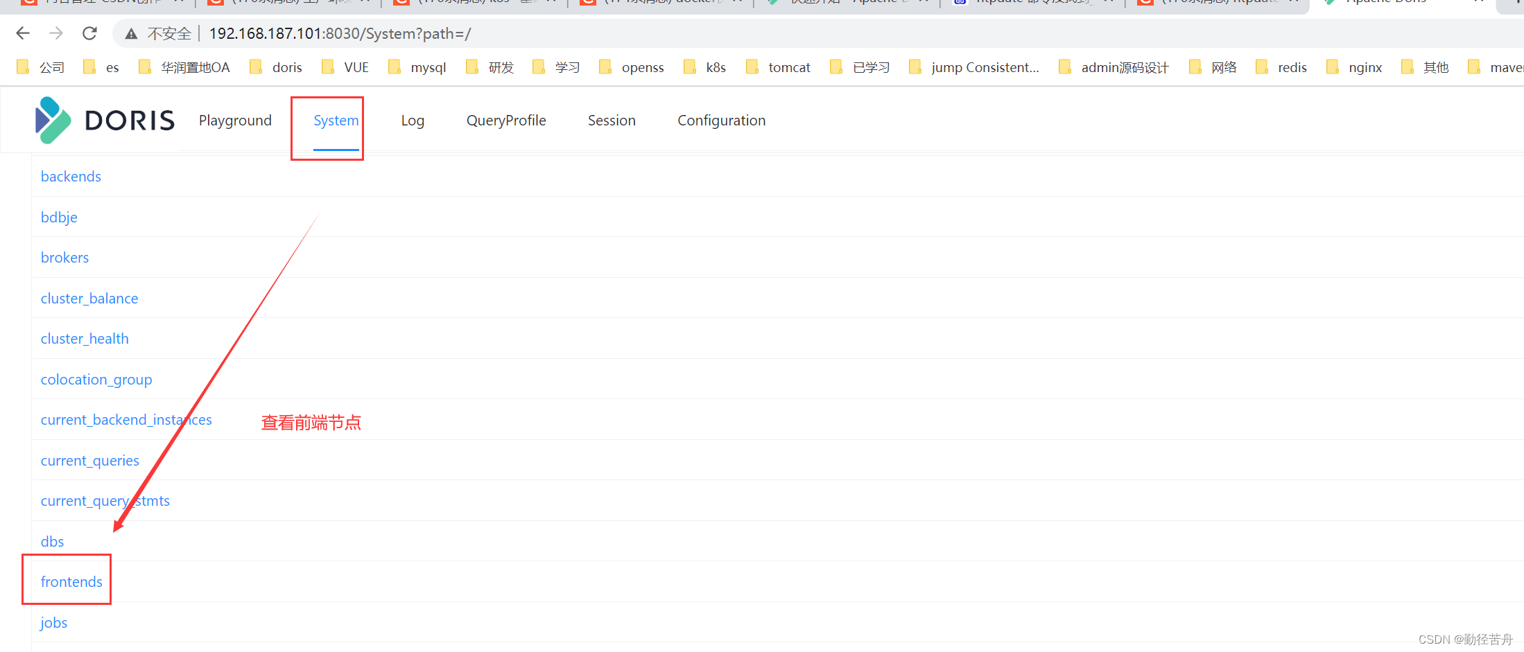Open the jump Consistent... bookmark folder
Screen dimensions: 1524x652
click(x=974, y=67)
